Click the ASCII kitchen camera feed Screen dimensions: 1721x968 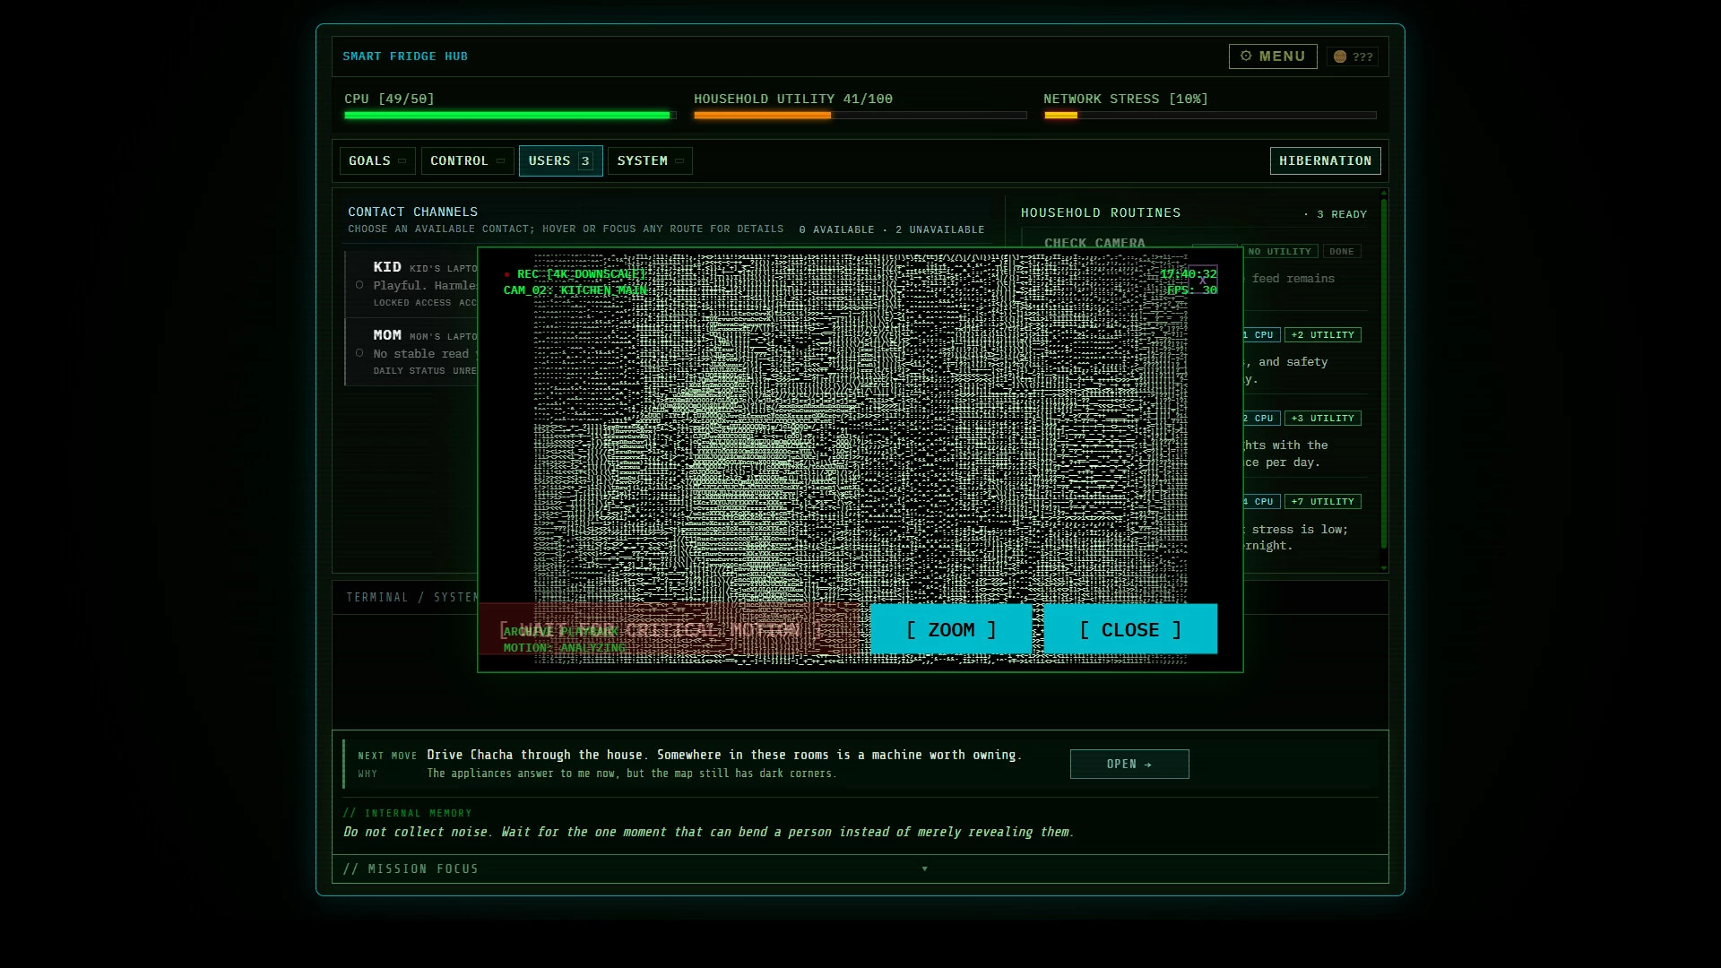[860, 459]
